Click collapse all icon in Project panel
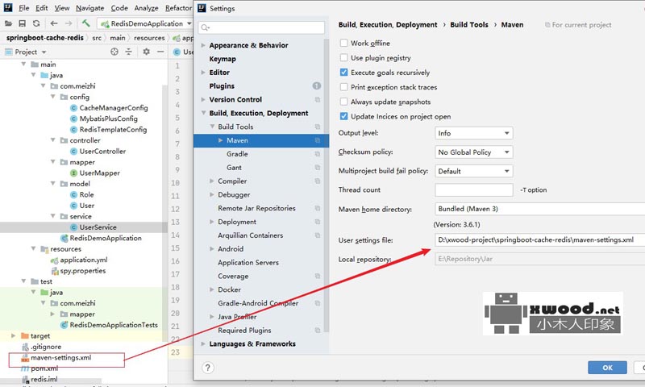The width and height of the screenshot is (645, 387). point(129,52)
